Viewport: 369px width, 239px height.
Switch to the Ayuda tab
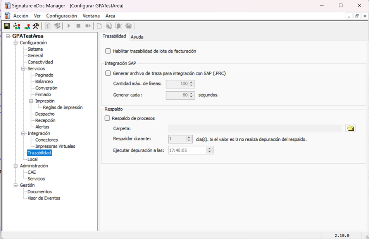point(137,37)
